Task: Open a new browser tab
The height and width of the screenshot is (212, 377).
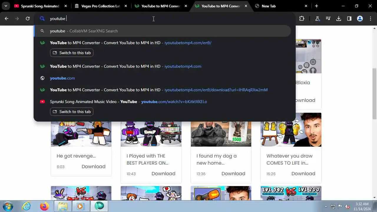Action: [317, 6]
